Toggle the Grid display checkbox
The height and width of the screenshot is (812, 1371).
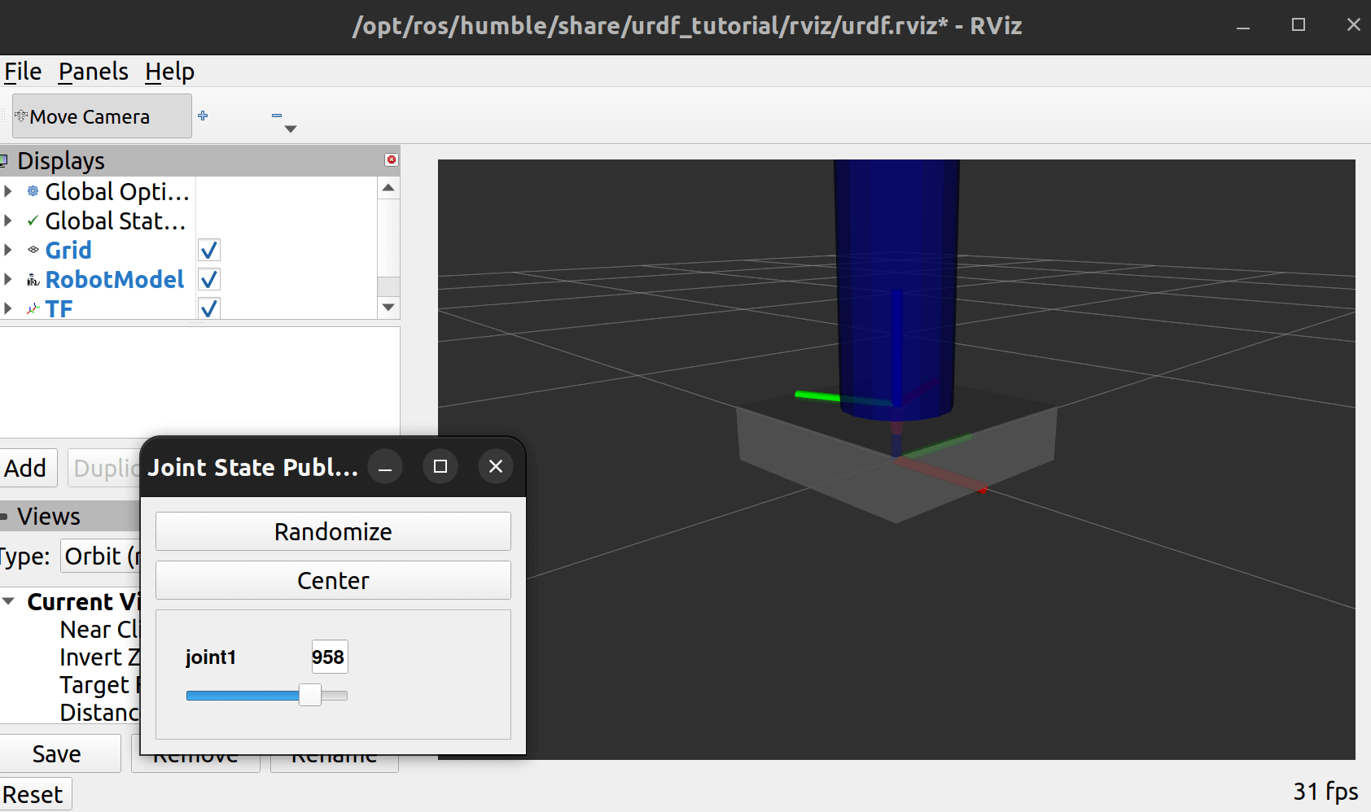click(x=209, y=250)
